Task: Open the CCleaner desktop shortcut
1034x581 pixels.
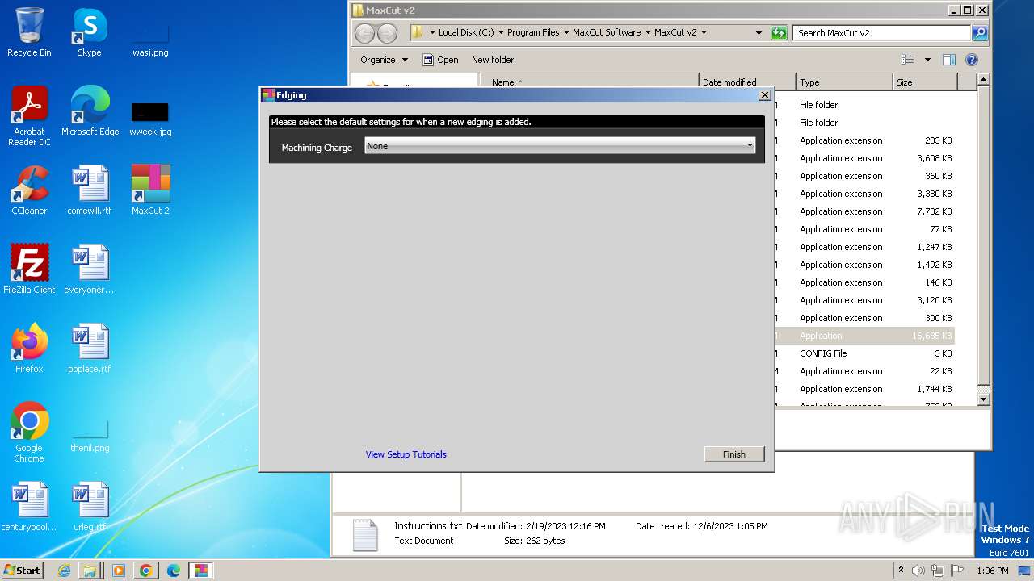Action: click(x=29, y=190)
